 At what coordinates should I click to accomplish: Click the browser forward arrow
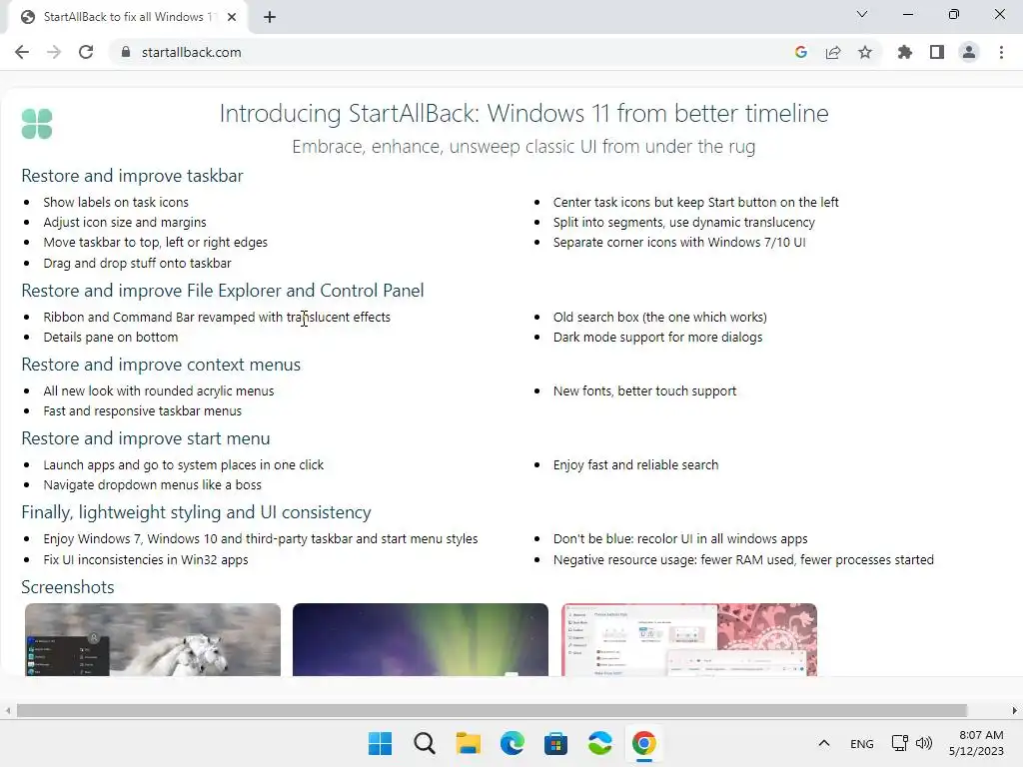pos(54,52)
